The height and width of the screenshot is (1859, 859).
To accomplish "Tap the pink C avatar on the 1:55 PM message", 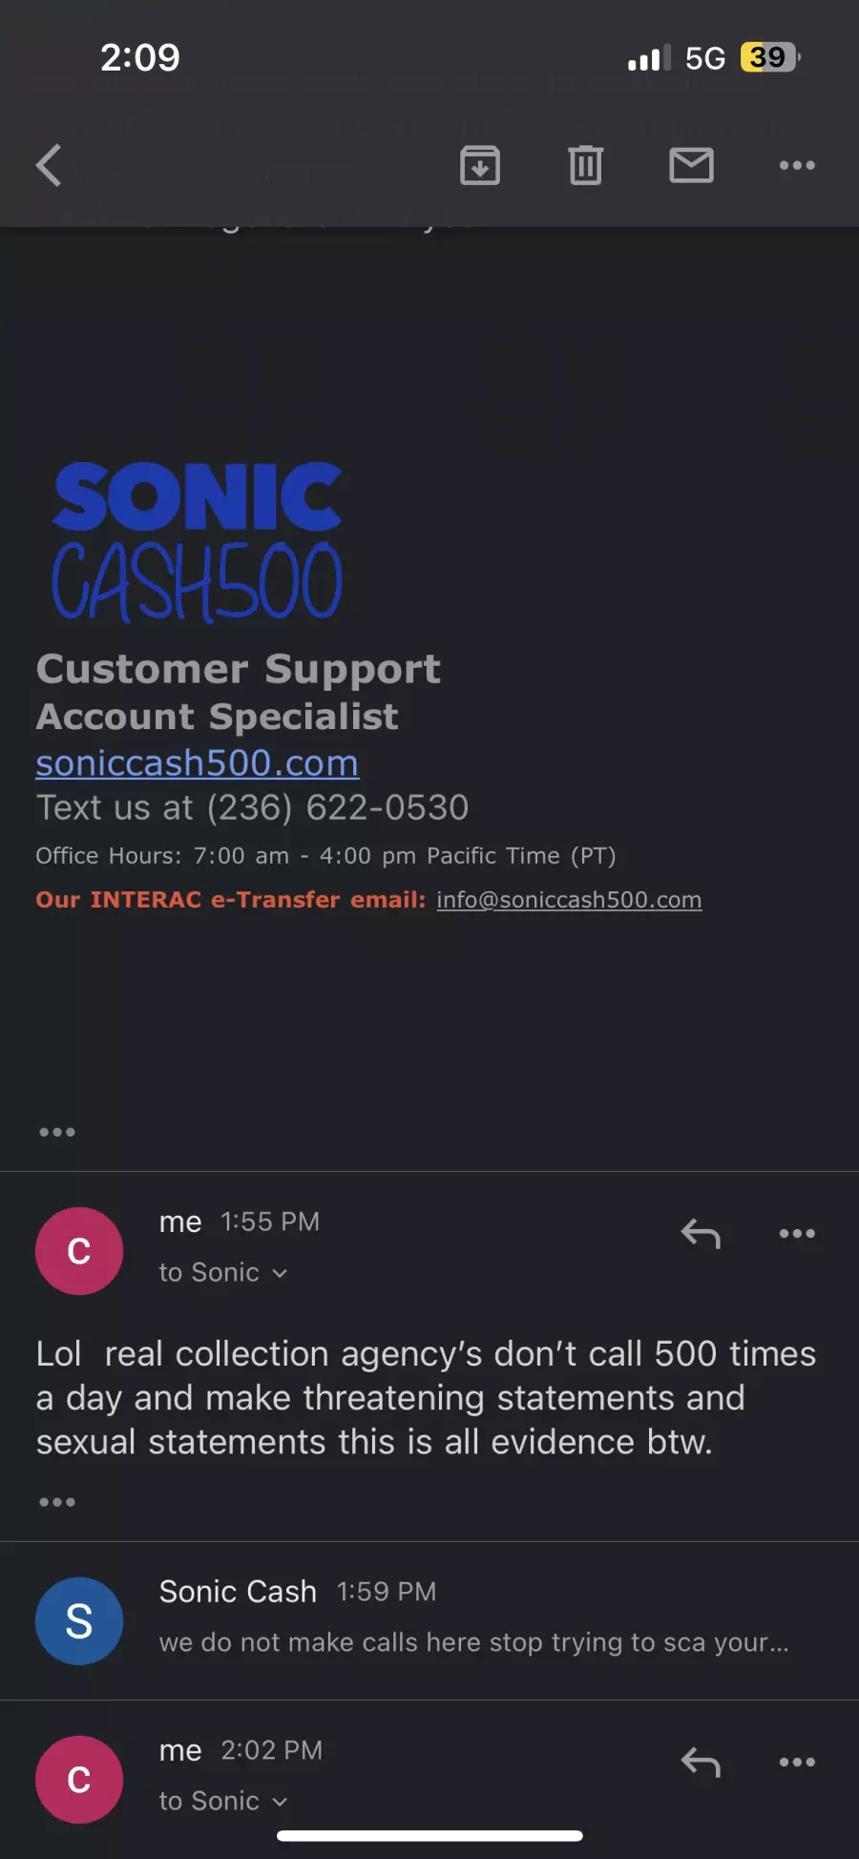I will [x=79, y=1251].
